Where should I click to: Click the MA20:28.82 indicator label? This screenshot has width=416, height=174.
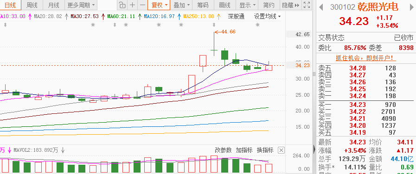tap(48, 16)
